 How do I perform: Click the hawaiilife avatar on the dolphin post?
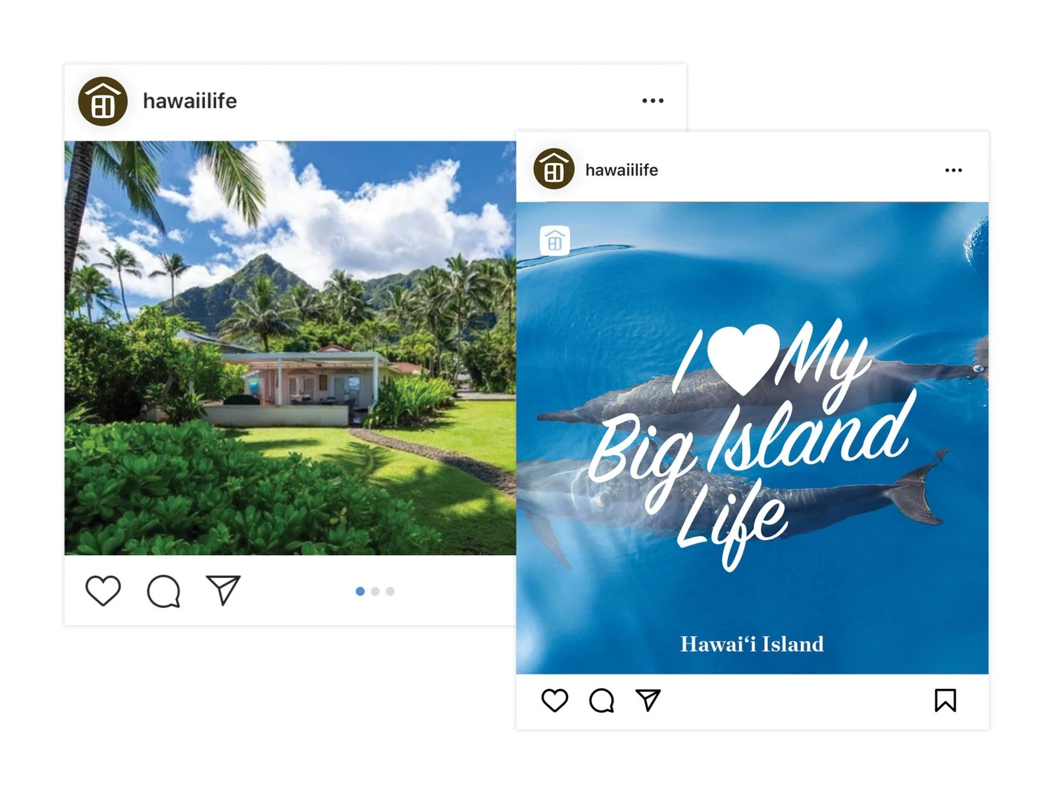tap(553, 169)
